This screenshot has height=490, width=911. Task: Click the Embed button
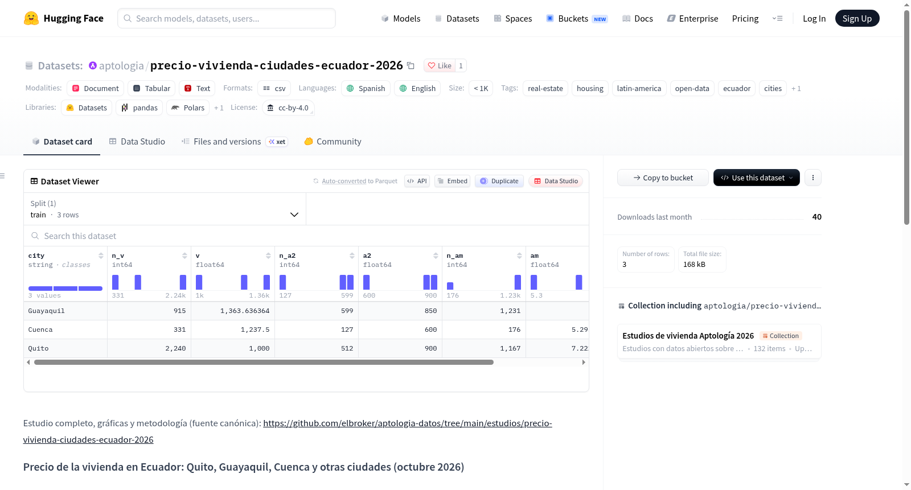[452, 181]
